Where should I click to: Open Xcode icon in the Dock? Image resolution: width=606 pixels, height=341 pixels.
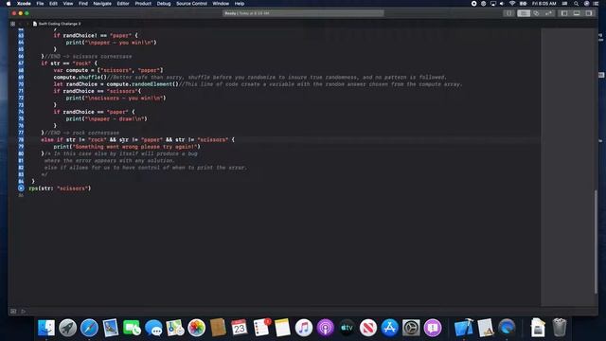(463, 328)
